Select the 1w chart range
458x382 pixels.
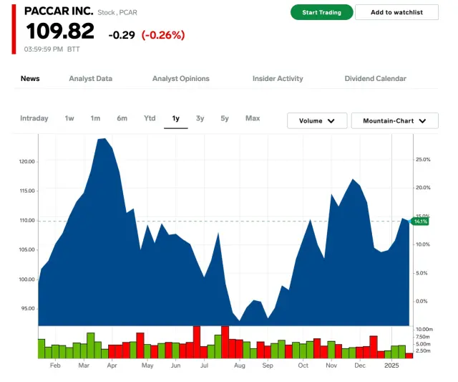pyautogui.click(x=69, y=118)
